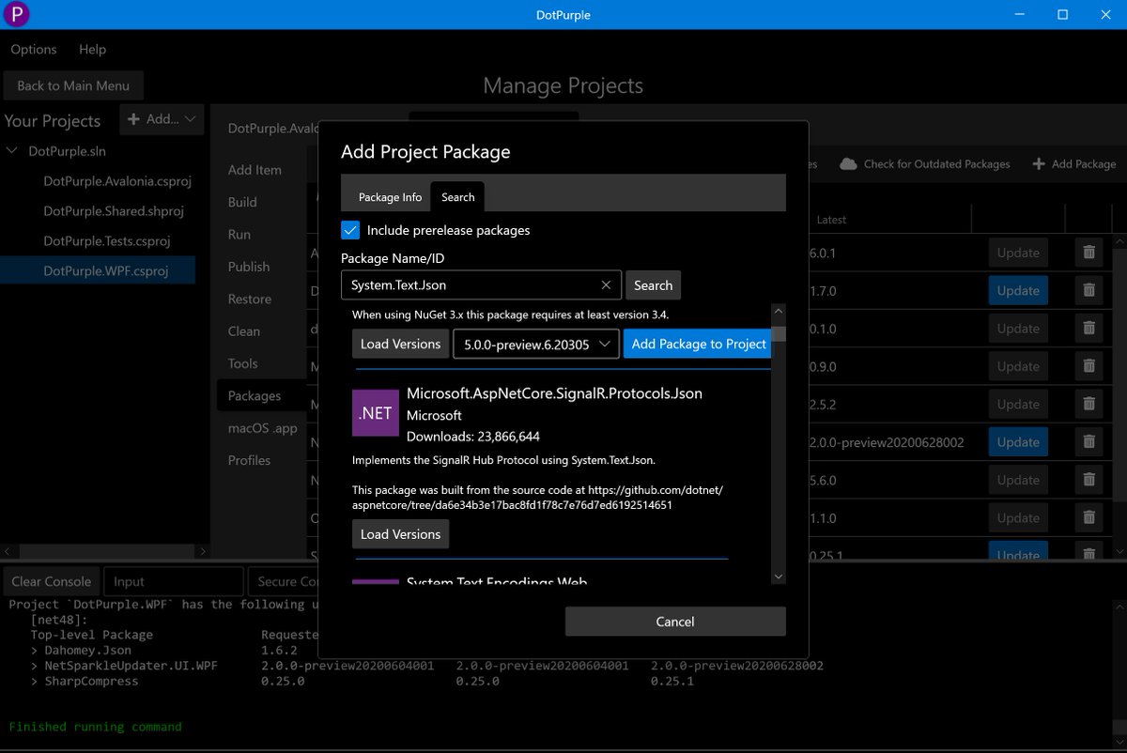
Task: Delete package in the 0.9.0 row
Action: 1088,366
